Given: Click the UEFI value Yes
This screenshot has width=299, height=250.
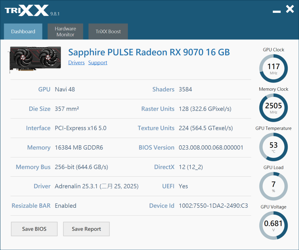Looking at the screenshot, I should [x=183, y=186].
